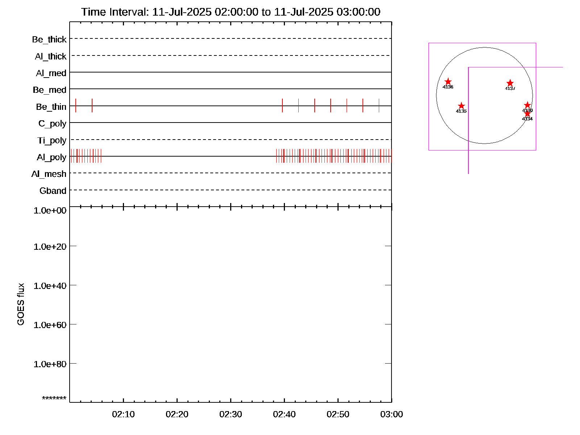Screen dimensions: 580x435
Task: Click the 03:00 time axis label
Action: click(391, 414)
